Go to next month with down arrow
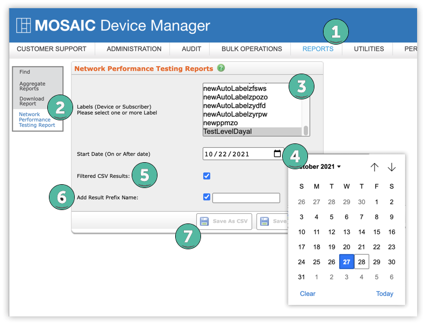Viewport: 423px width, 325px height. click(x=391, y=167)
